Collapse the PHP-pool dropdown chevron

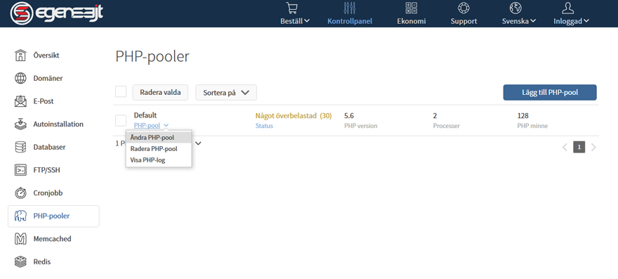point(166,126)
